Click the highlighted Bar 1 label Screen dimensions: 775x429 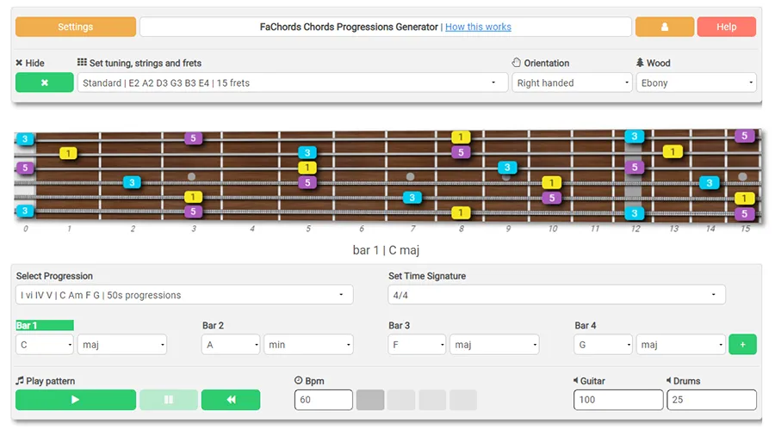click(45, 325)
